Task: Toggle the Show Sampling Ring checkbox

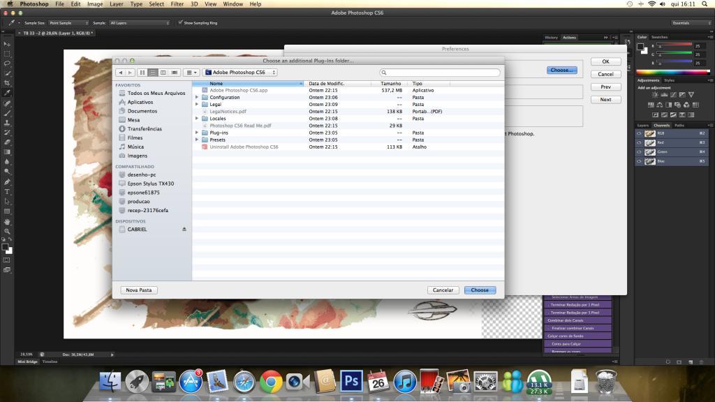Action: coord(181,22)
